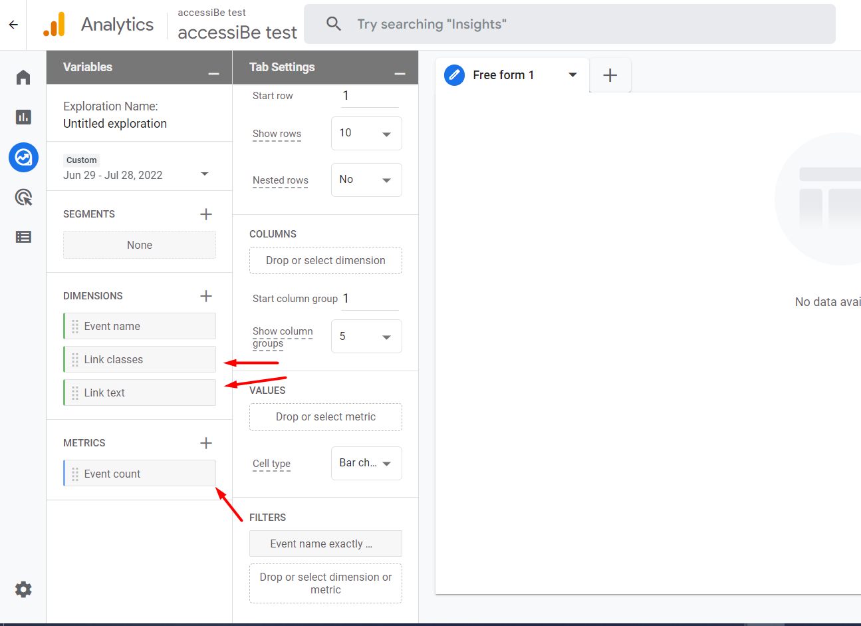The width and height of the screenshot is (861, 626).
Task: Click the back arrow next to Analytics
Action: [x=13, y=25]
